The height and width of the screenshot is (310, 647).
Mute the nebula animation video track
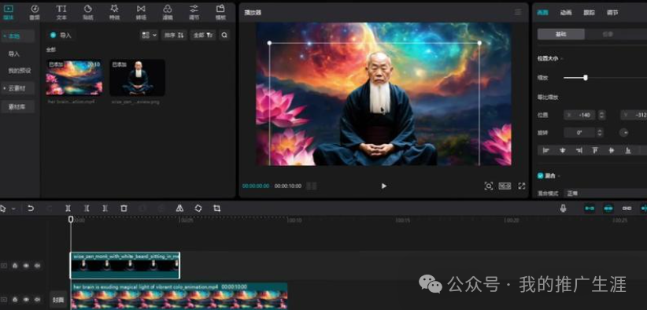37,300
